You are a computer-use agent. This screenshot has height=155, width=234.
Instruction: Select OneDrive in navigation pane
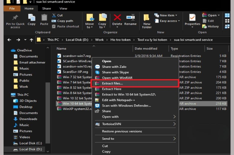[x=21, y=50]
